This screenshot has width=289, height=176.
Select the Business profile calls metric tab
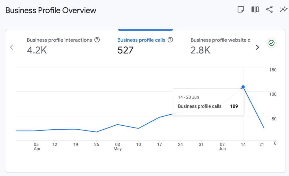pyautogui.click(x=145, y=46)
